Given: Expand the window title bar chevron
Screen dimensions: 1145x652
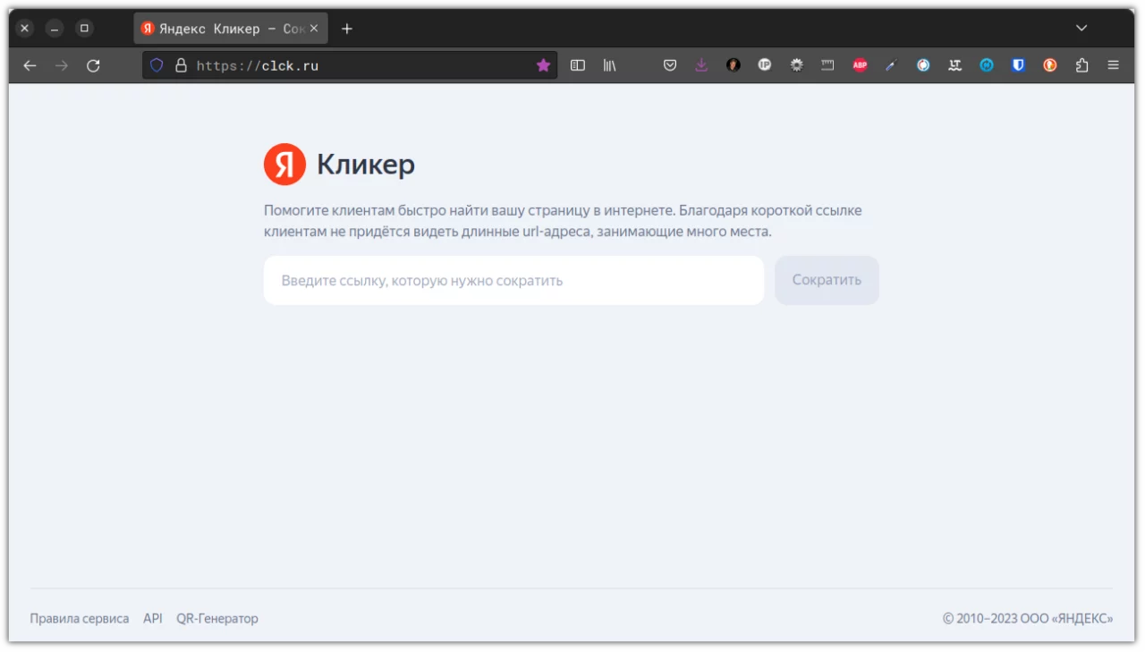Looking at the screenshot, I should 1081,28.
